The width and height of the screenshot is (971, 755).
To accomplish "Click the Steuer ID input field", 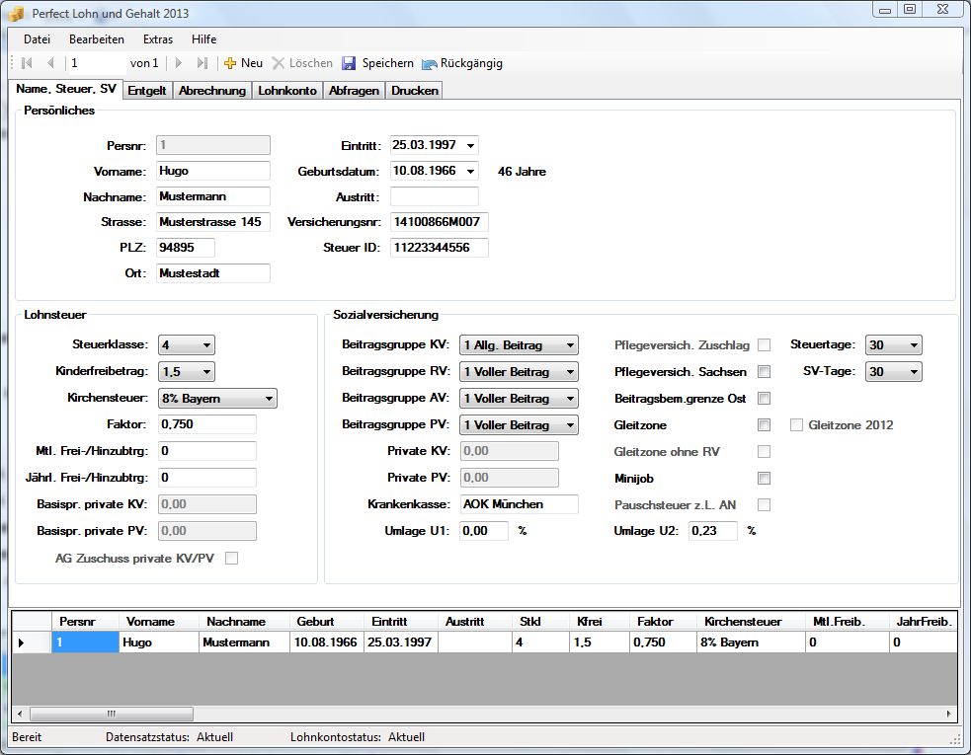I will (x=439, y=247).
